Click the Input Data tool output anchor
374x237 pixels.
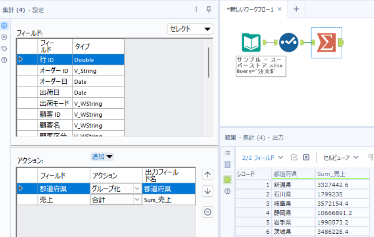(265, 42)
